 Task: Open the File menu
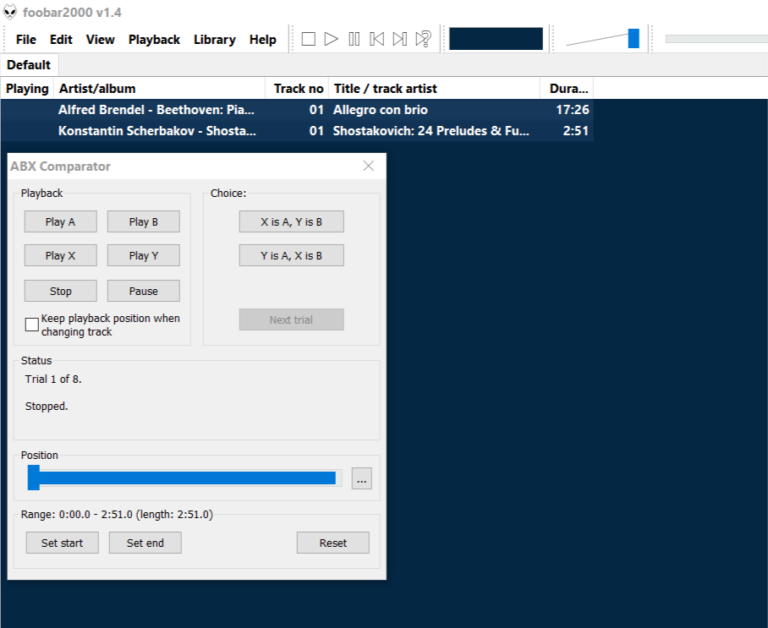26,40
